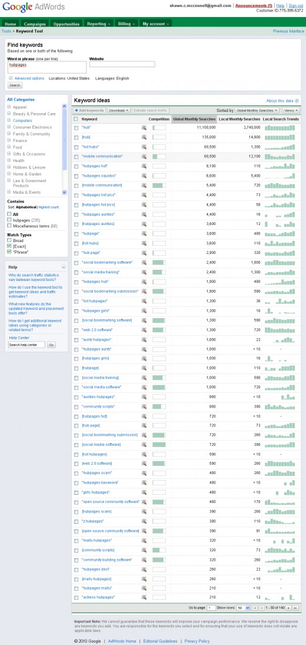Viewport: 306px width, 645px height.
Task: Click magnifier icon beside "hubpages squidoo"
Action: (x=144, y=176)
